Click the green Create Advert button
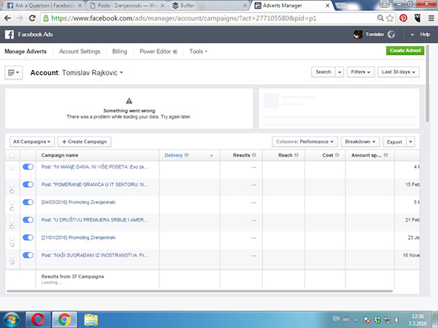Screen dimensions: 438x328 point(404,50)
